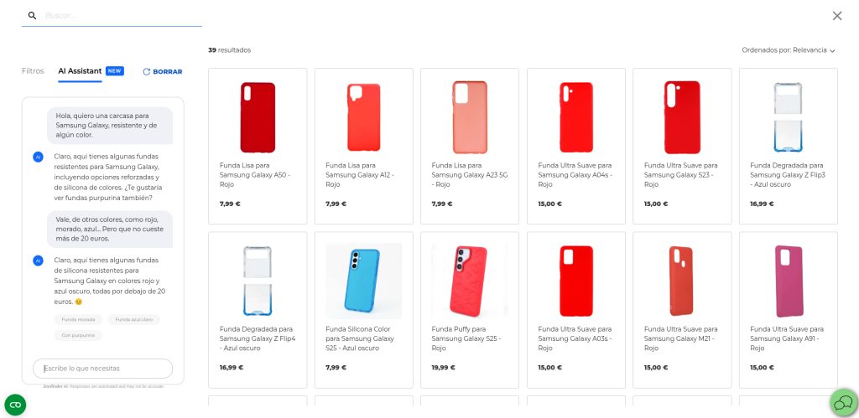The image size is (859, 418).
Task: Click the search magnifier icon
Action: pyautogui.click(x=32, y=15)
